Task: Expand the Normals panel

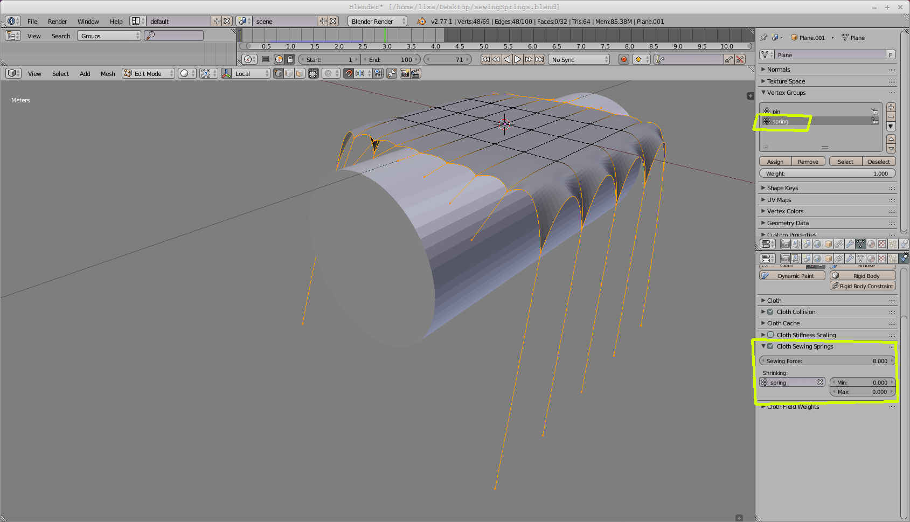Action: 779,69
